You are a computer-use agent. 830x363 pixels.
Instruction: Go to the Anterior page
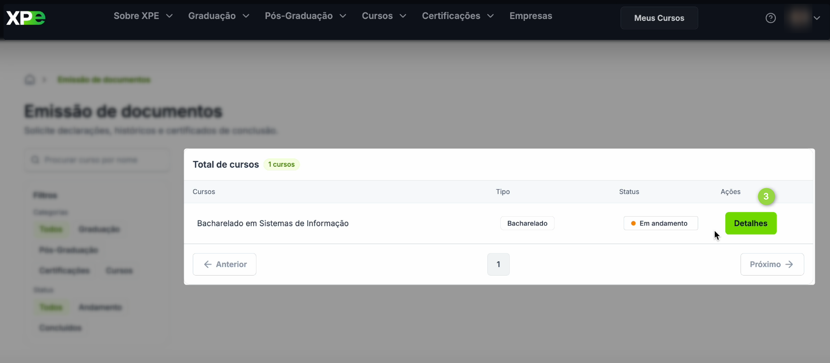[x=225, y=264]
